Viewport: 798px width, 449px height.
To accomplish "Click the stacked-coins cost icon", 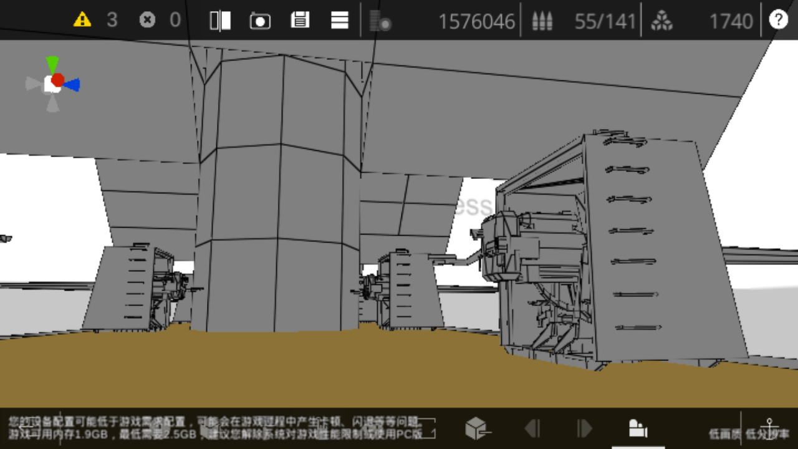I will [380, 21].
